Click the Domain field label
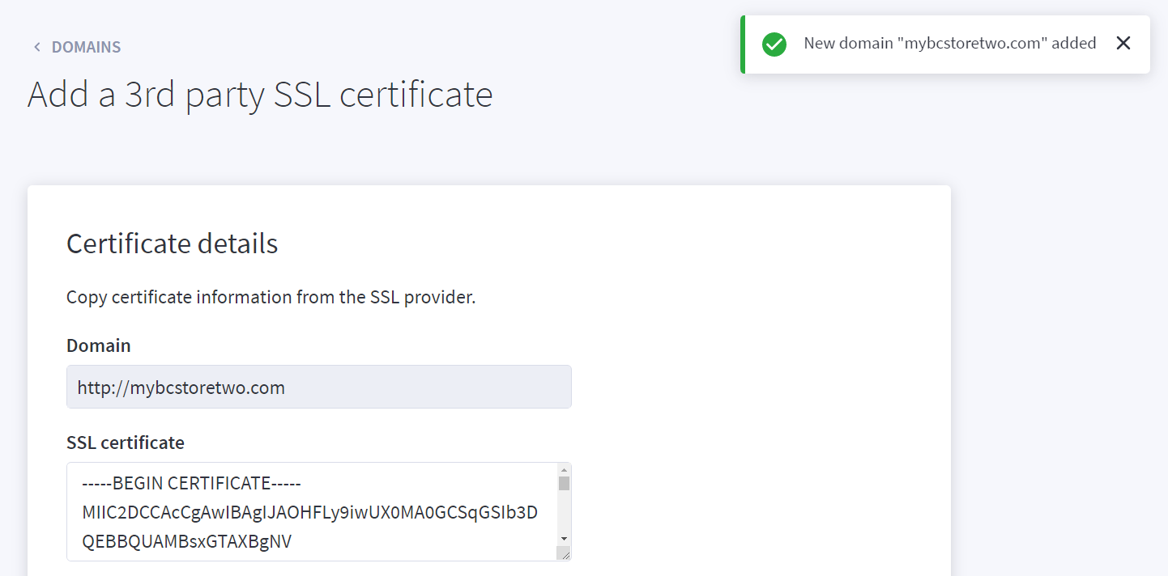This screenshot has height=576, width=1168. 98,345
